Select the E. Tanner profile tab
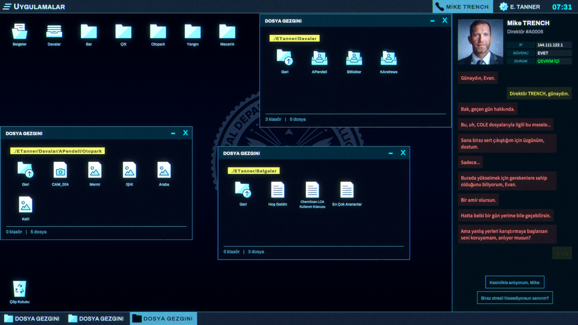The width and height of the screenshot is (578, 325). click(x=520, y=7)
